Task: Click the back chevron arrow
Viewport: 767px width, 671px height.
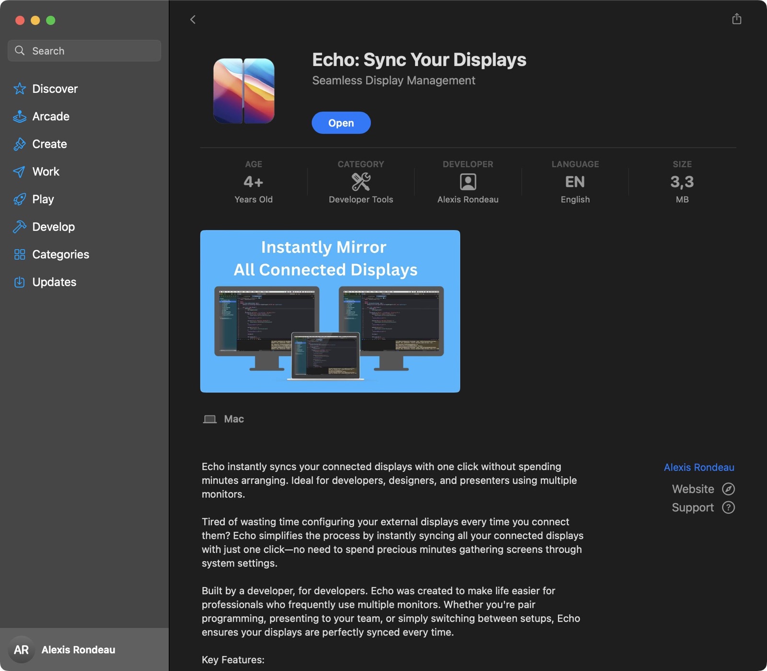Action: (193, 20)
